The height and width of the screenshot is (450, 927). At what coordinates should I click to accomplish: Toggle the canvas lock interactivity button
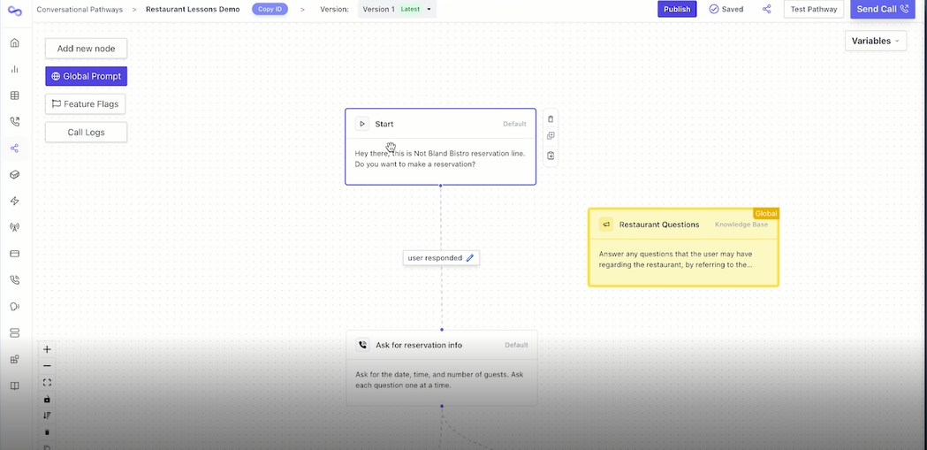tap(47, 399)
